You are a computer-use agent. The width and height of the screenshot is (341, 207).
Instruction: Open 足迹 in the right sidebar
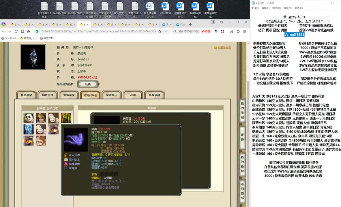click(x=242, y=137)
